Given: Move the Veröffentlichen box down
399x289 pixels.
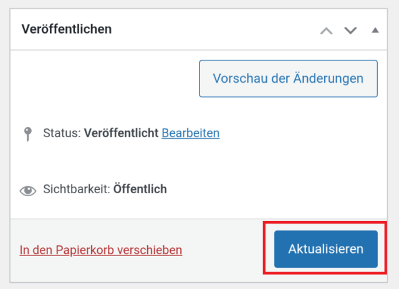Looking at the screenshot, I should tap(350, 31).
